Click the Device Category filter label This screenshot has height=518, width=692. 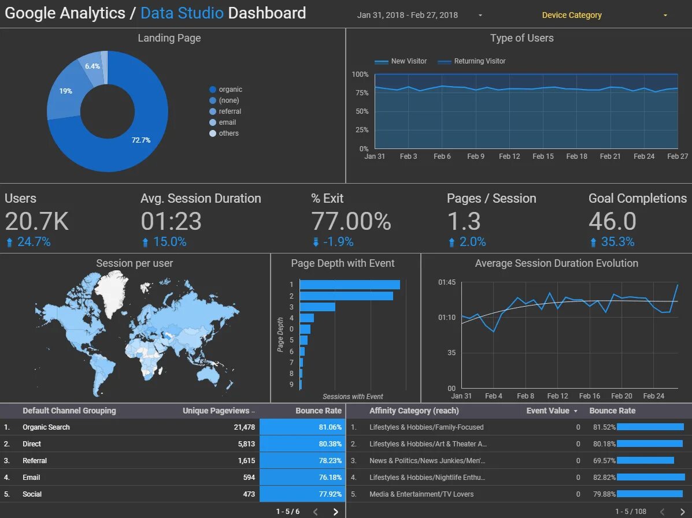(572, 15)
